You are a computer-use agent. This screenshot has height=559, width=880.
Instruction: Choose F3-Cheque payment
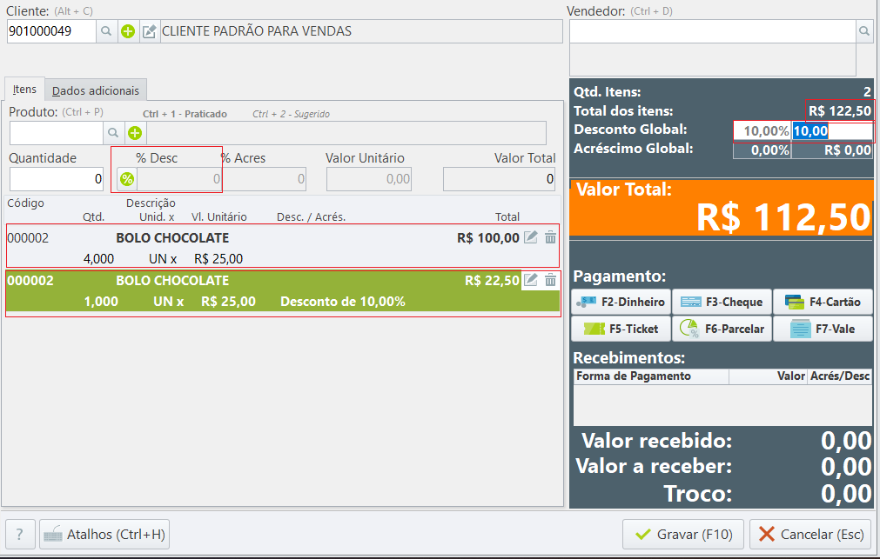pyautogui.click(x=722, y=302)
